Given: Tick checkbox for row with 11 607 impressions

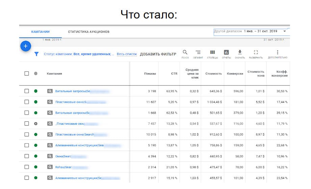Looking at the screenshot, I should pyautogui.click(x=27, y=102).
